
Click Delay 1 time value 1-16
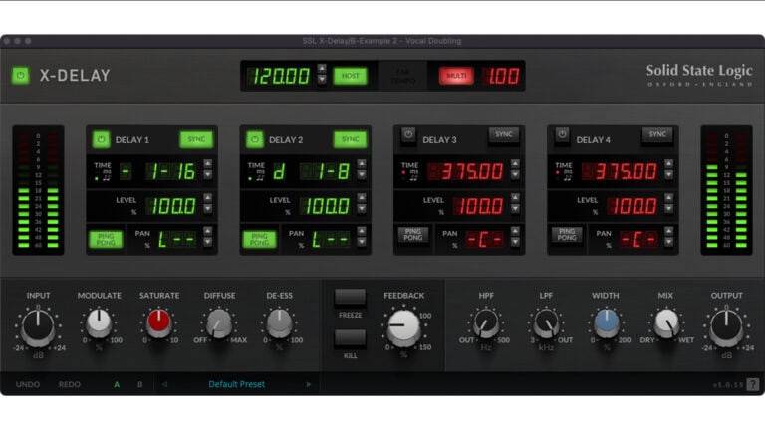[x=171, y=171]
